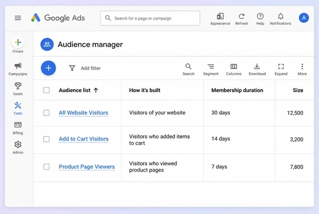Open the account avatar A
The width and height of the screenshot is (319, 214).
pos(304,18)
